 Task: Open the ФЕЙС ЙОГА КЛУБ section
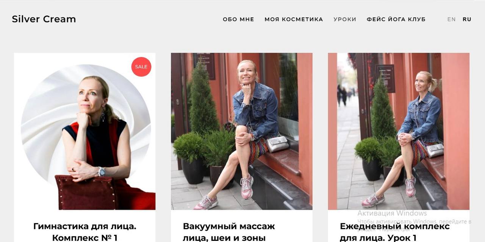396,19
